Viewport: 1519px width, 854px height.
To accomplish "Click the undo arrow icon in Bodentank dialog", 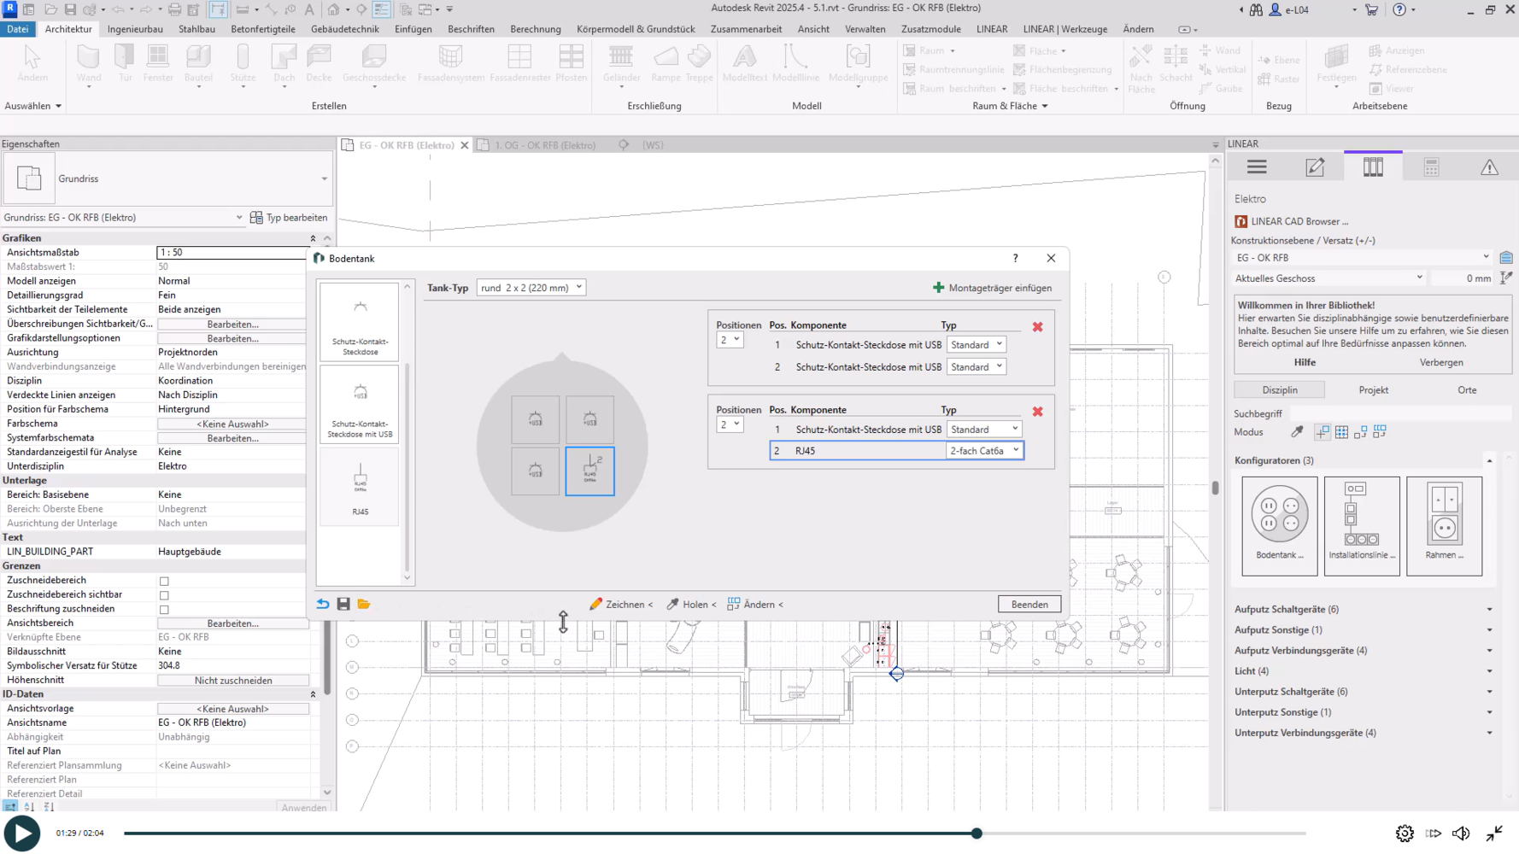I will click(323, 604).
